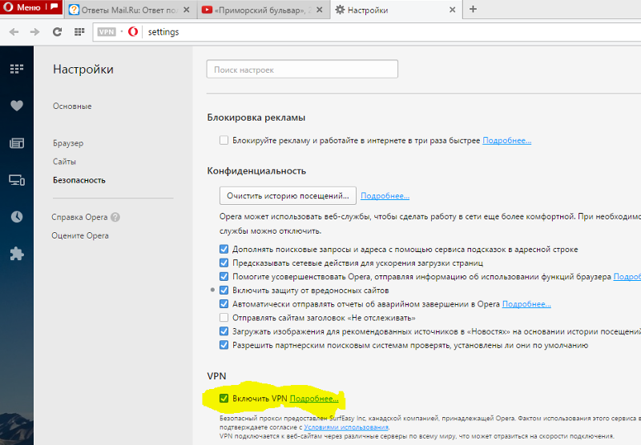Switch to the Ответы Mail.Ru tab
Viewport: 641px width, 445px height.
click(129, 10)
